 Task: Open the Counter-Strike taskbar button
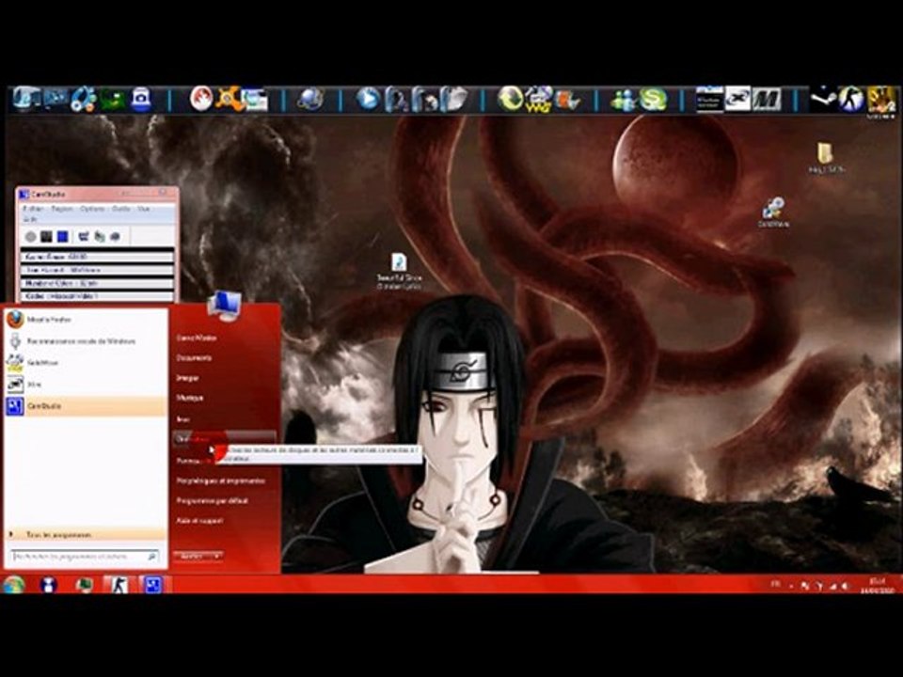119,585
